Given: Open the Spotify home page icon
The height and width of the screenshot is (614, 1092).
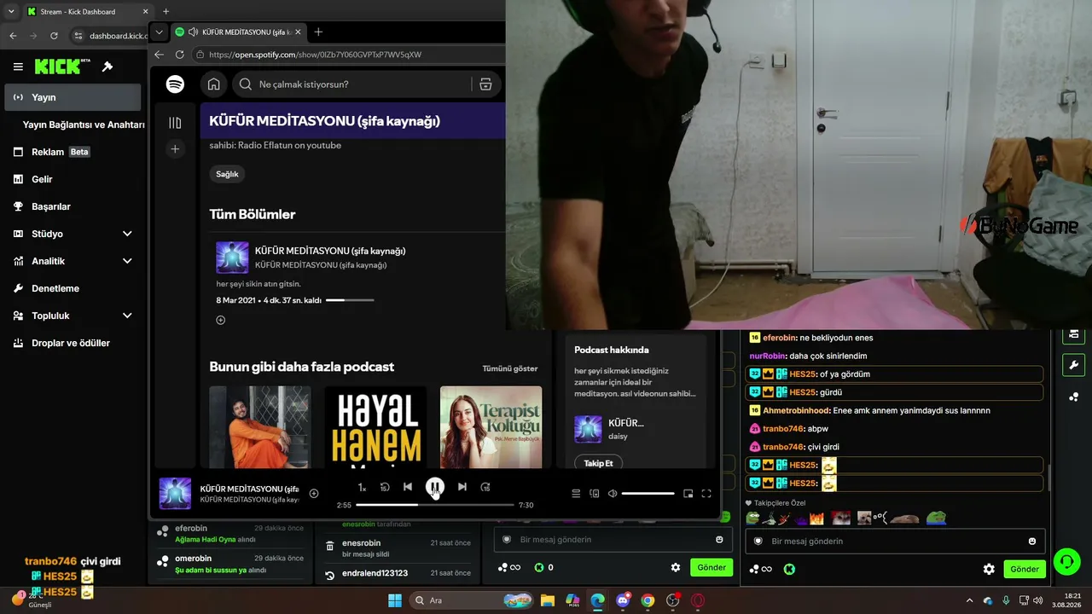Looking at the screenshot, I should 213,84.
